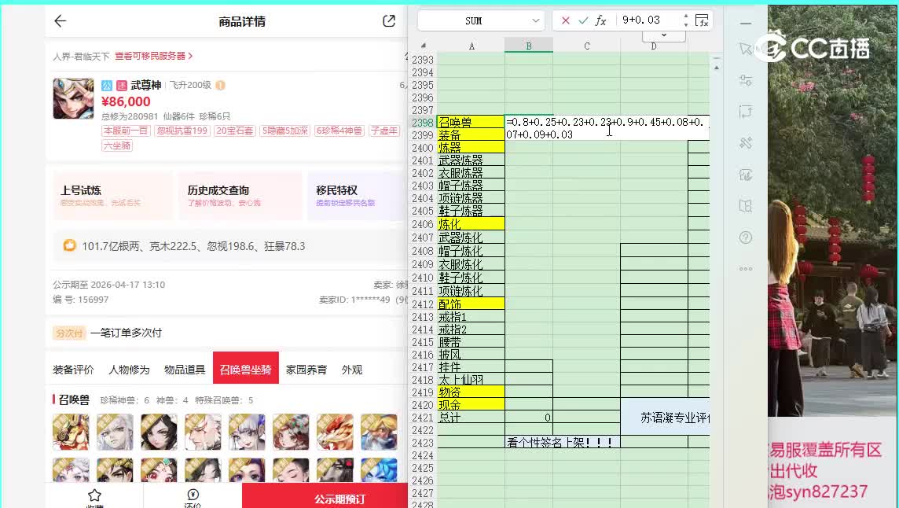Expand the SUM name box dropdown
Viewport: 899px width, 508px height.
[537, 20]
